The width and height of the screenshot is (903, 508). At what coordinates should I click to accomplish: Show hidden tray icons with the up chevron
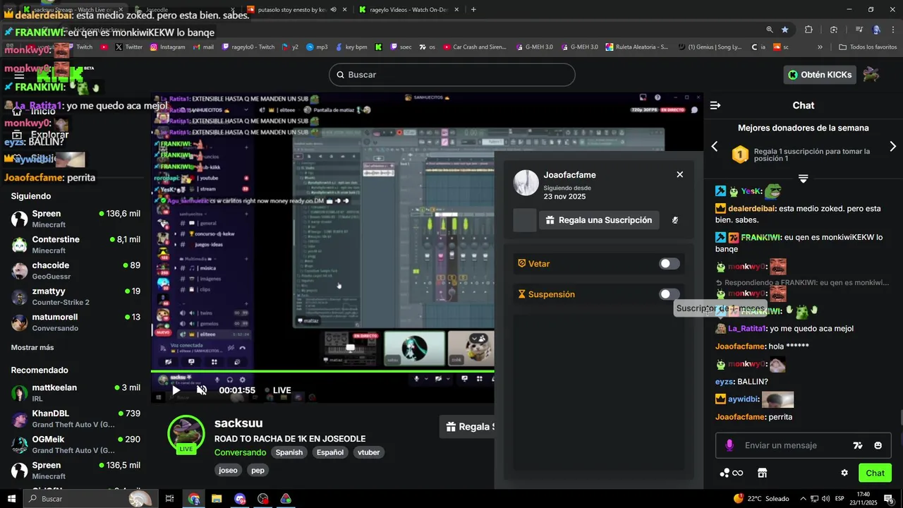803,499
